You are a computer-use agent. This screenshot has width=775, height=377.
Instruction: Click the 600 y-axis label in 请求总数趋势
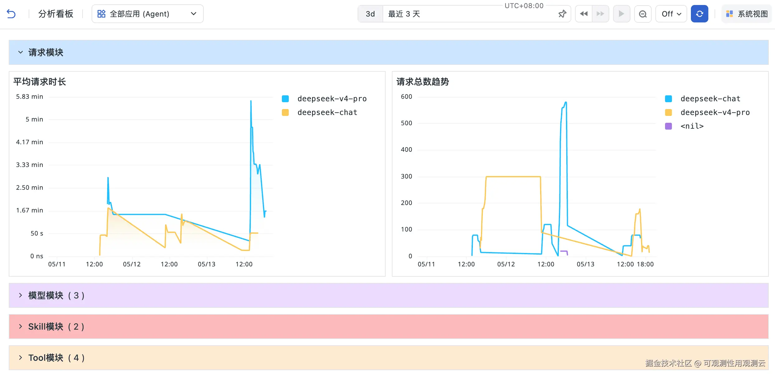tap(407, 97)
